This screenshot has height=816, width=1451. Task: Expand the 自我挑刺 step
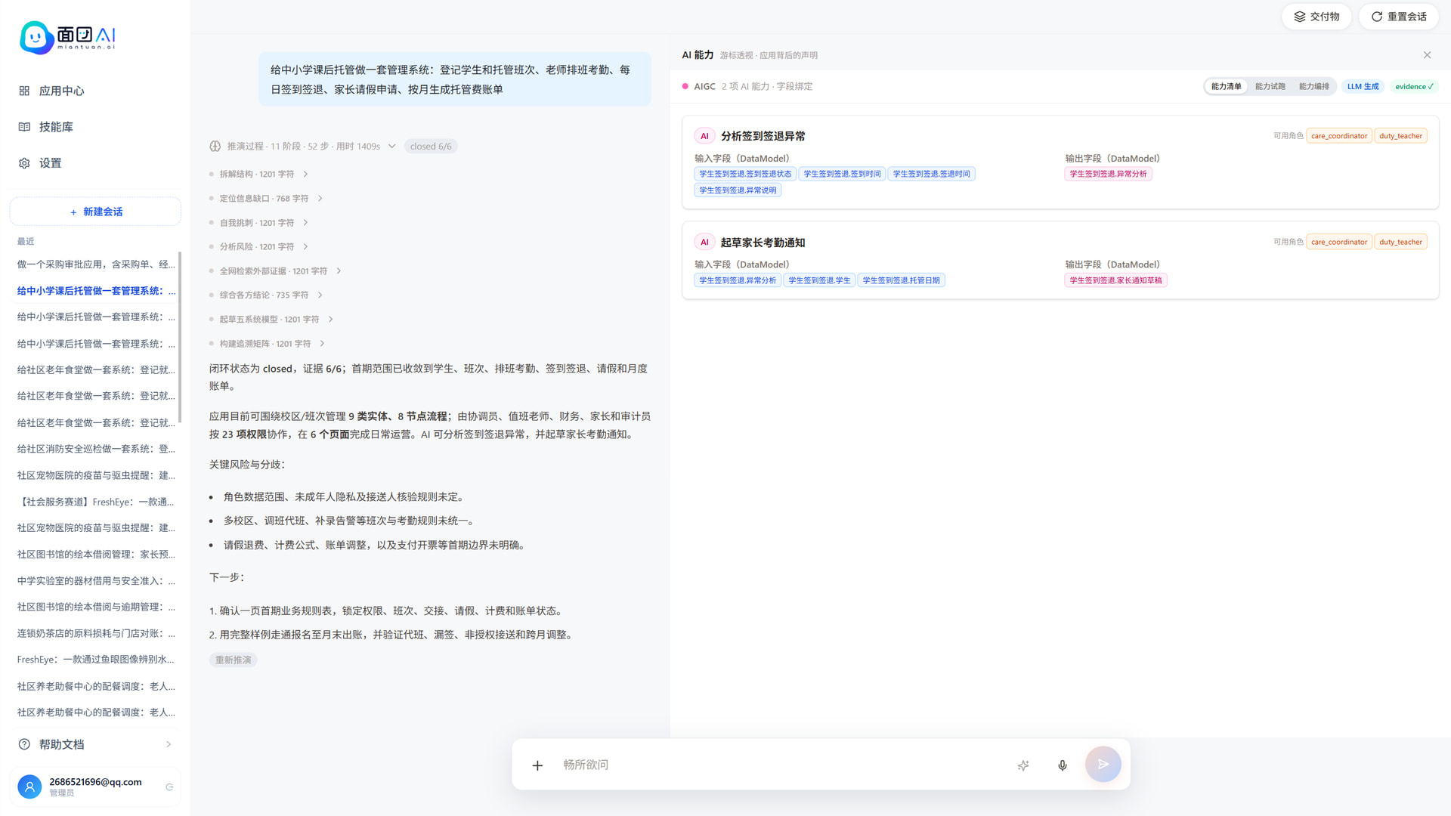click(x=305, y=223)
